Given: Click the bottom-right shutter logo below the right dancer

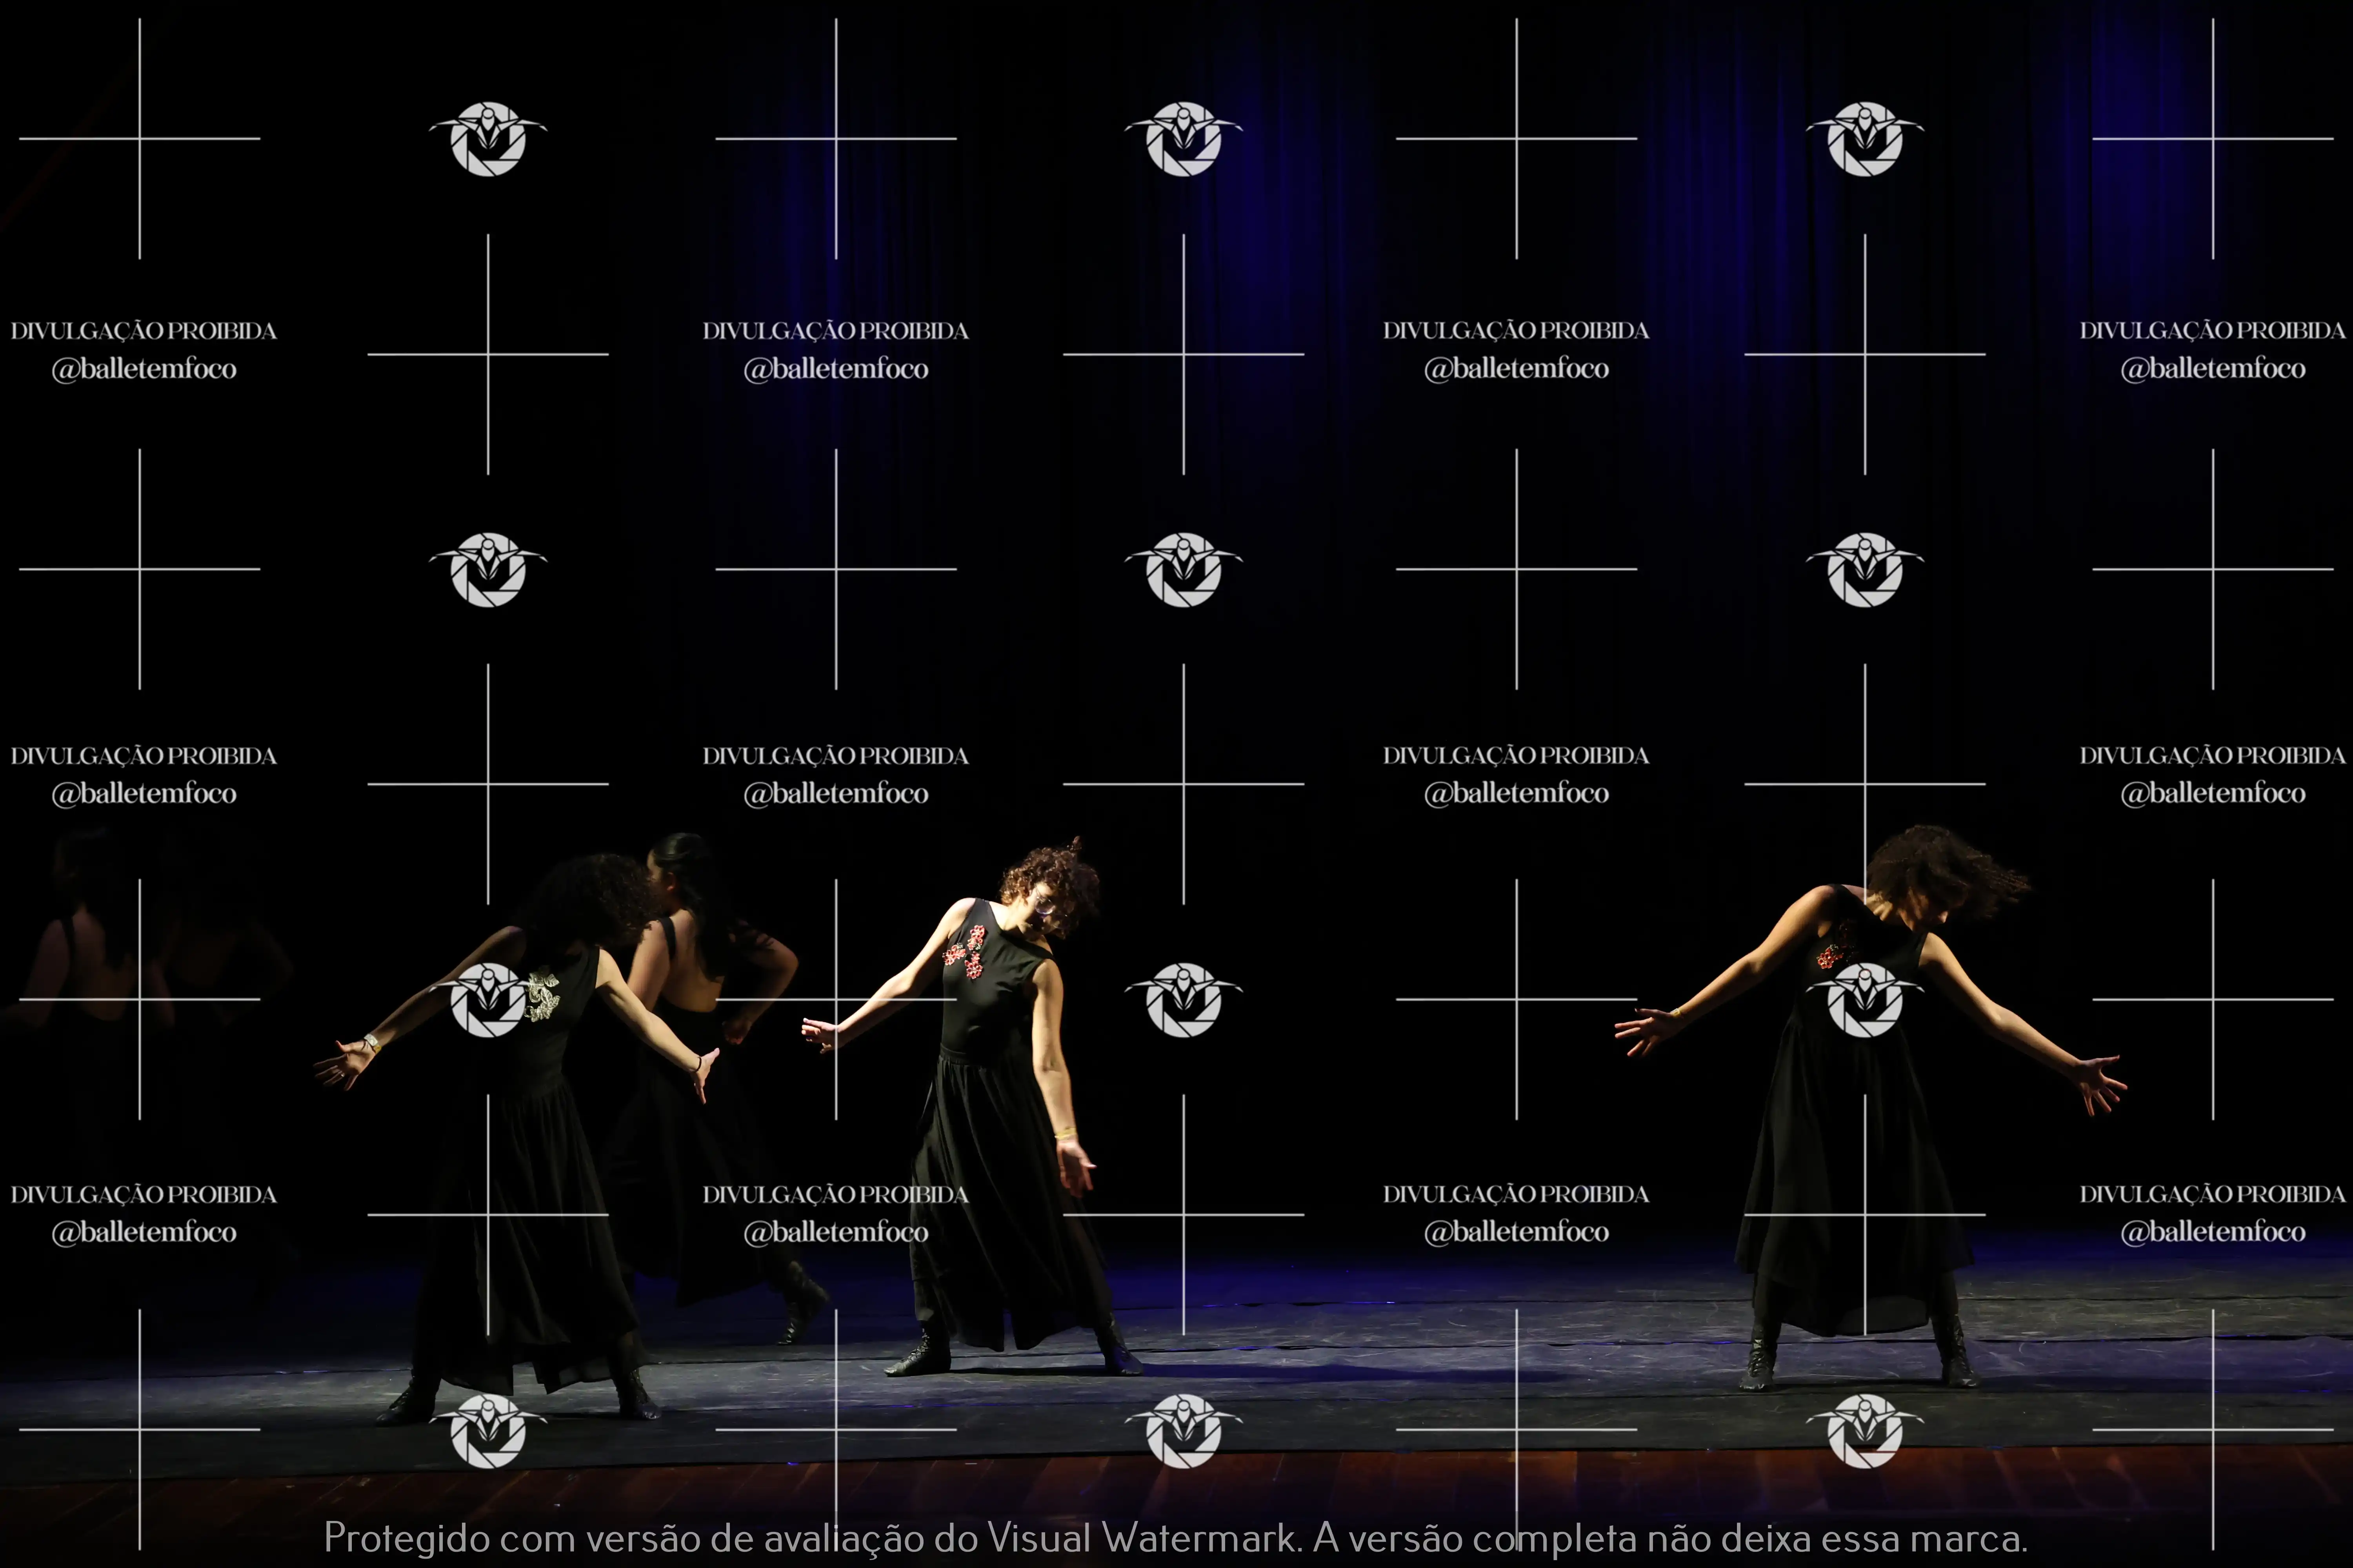Looking at the screenshot, I should coord(1864,1430).
